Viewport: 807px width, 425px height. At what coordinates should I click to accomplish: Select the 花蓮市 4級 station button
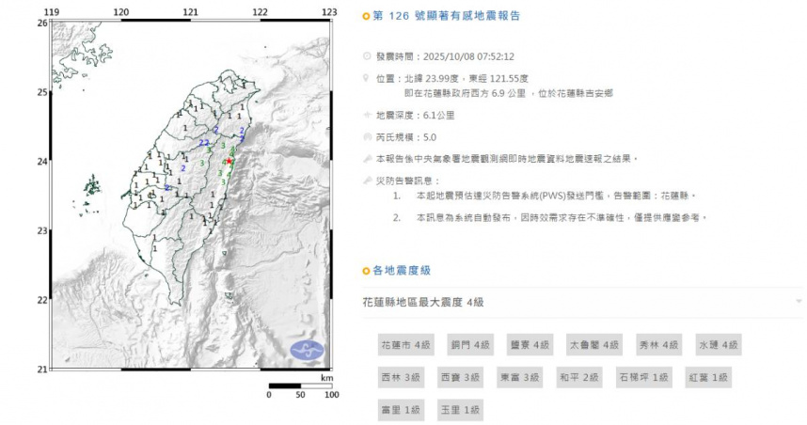pyautogui.click(x=402, y=345)
